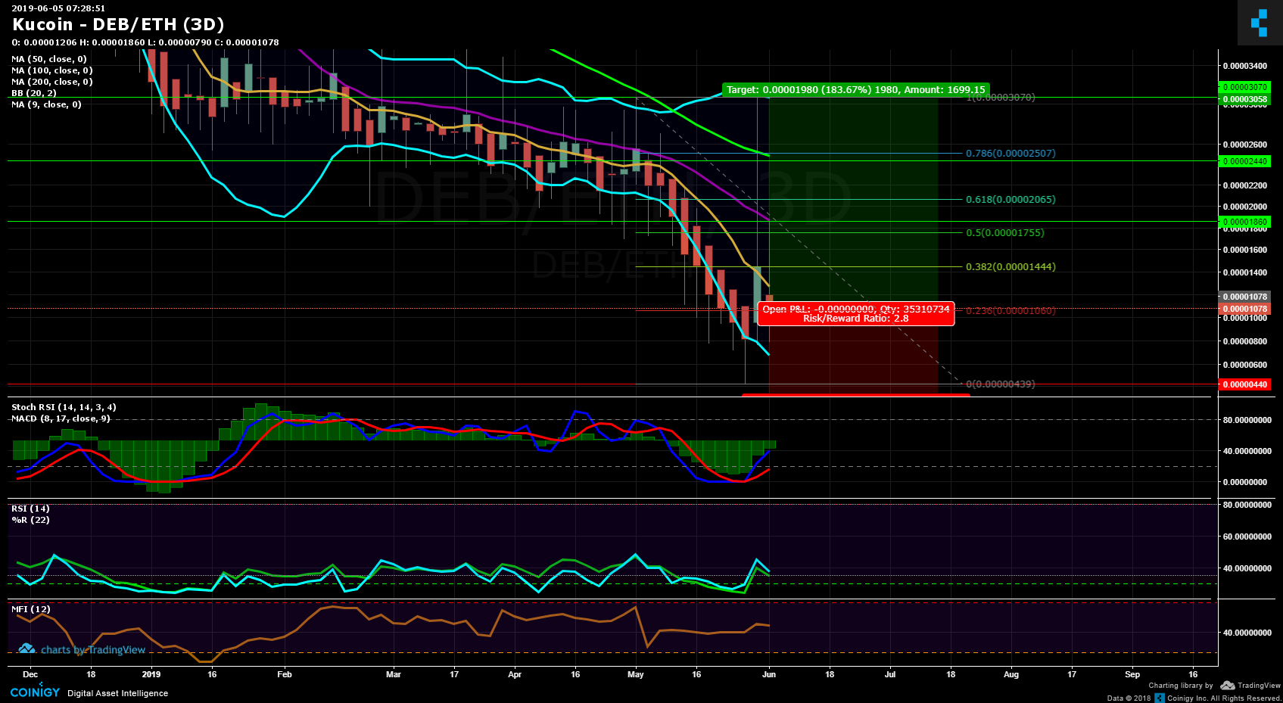Click Fibonacci label '0(0.00000439)'

[x=1001, y=384]
